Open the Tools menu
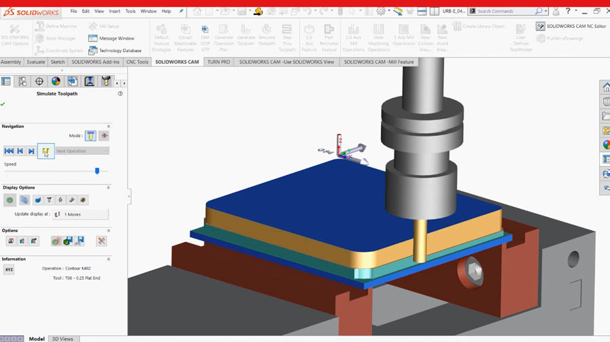 click(x=130, y=11)
